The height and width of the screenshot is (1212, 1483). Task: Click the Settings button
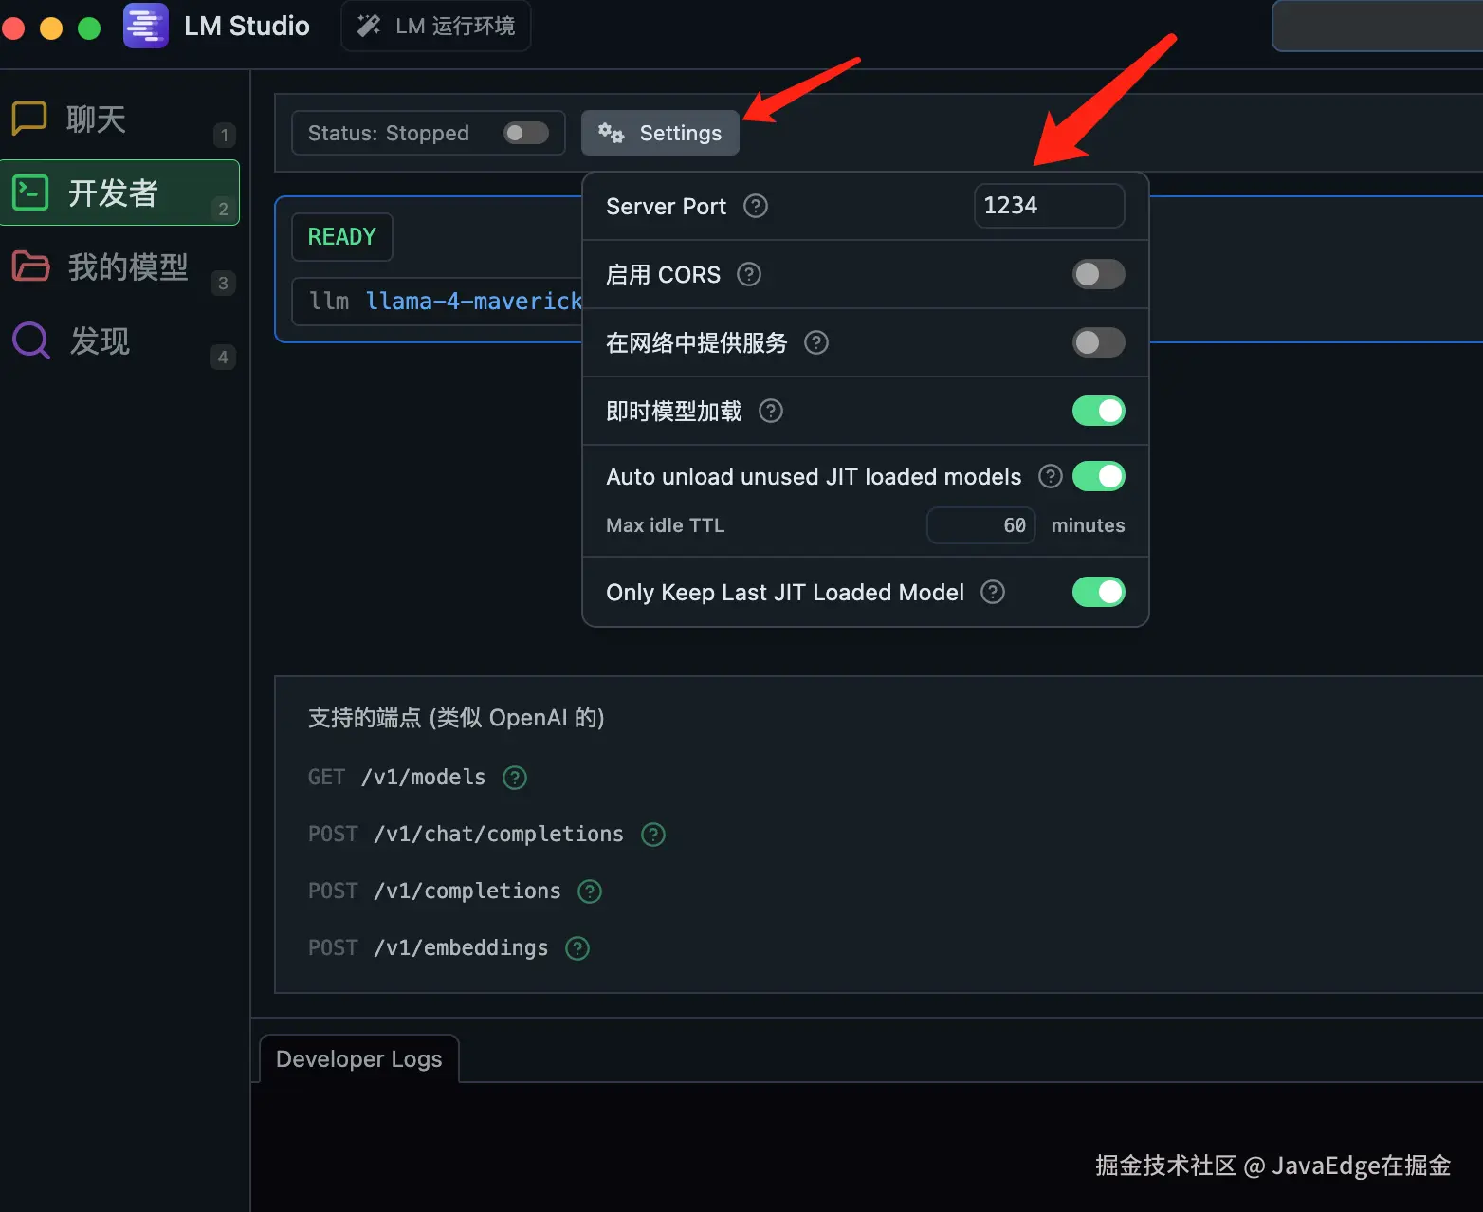(660, 133)
